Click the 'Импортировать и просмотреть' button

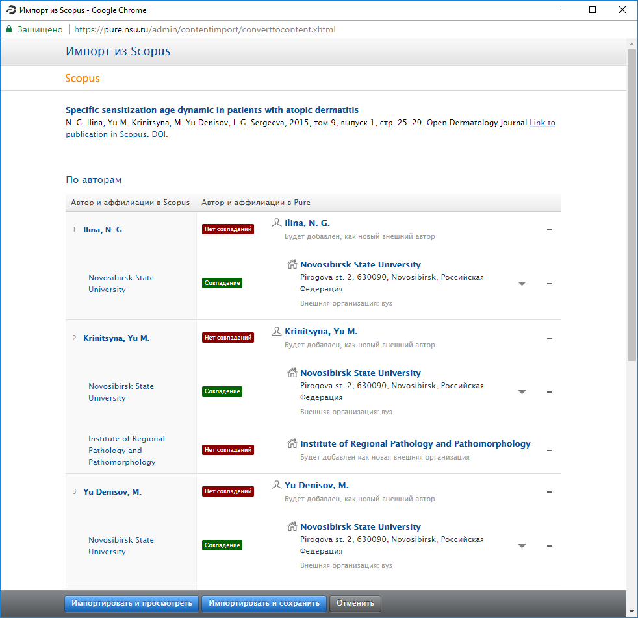click(x=131, y=603)
